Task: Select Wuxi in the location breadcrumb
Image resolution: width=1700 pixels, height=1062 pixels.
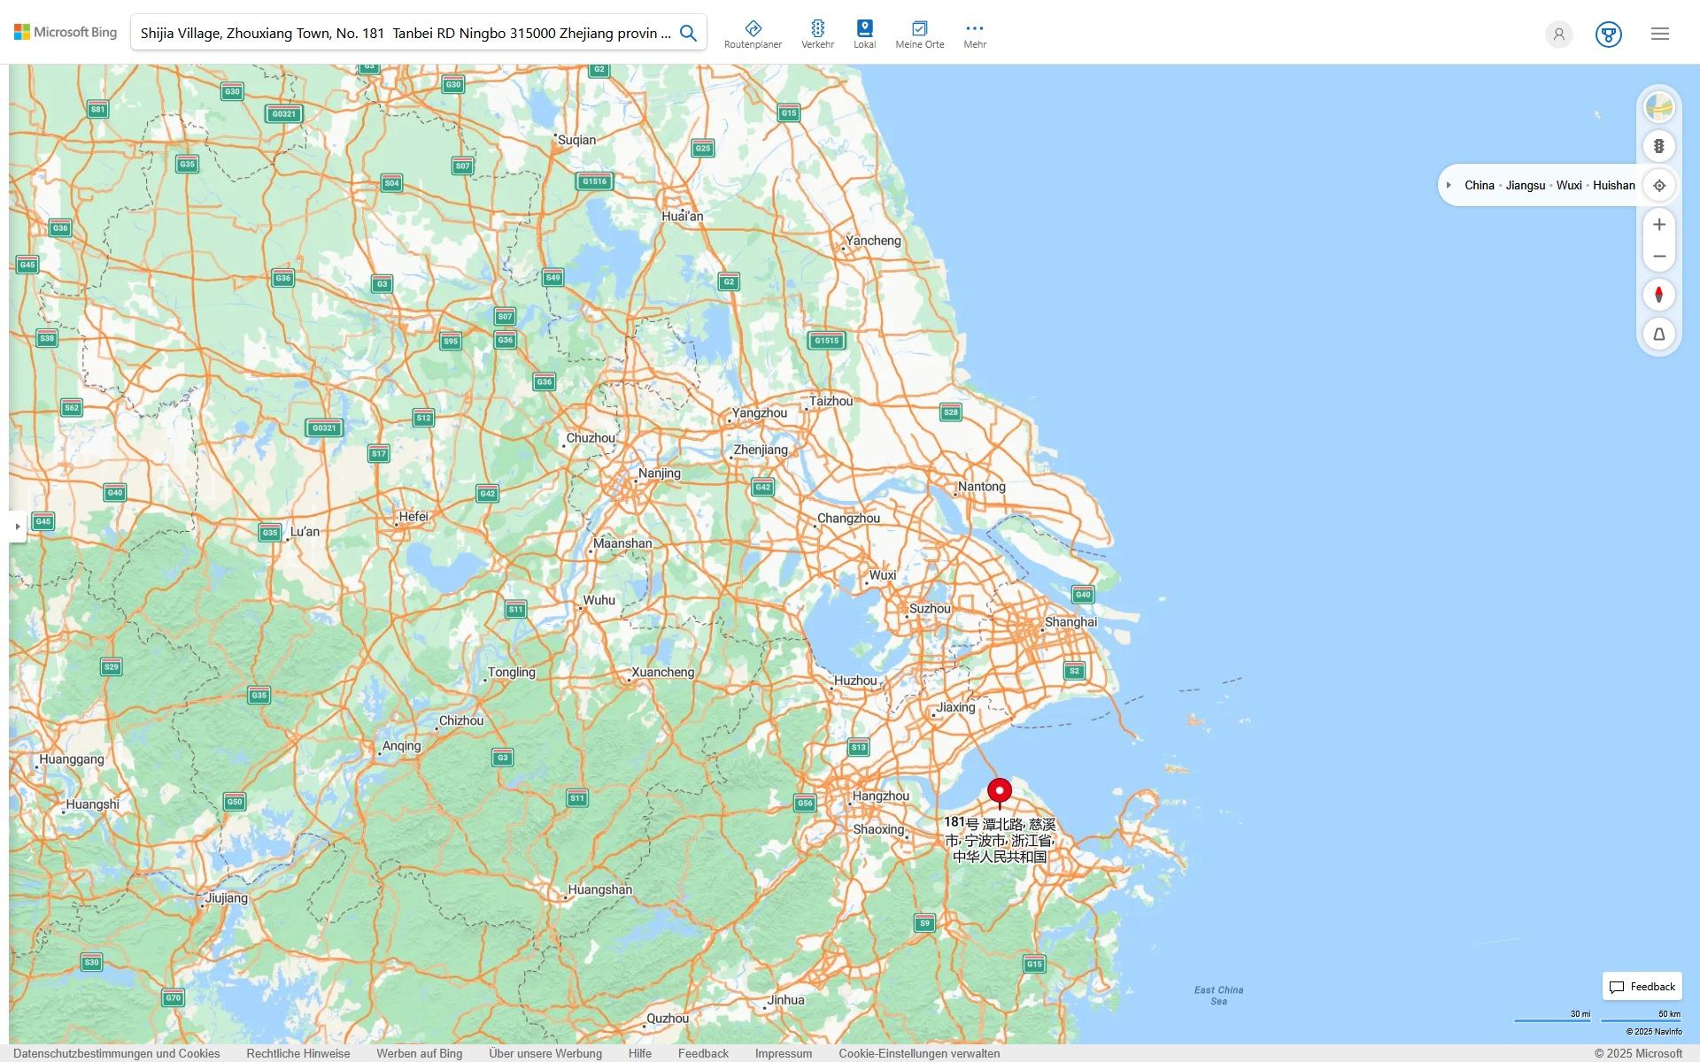Action: 1568,185
